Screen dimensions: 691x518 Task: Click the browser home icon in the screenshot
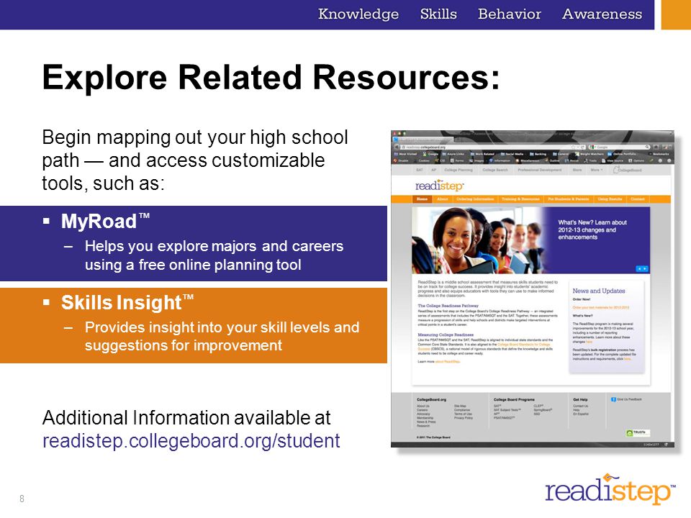point(656,147)
